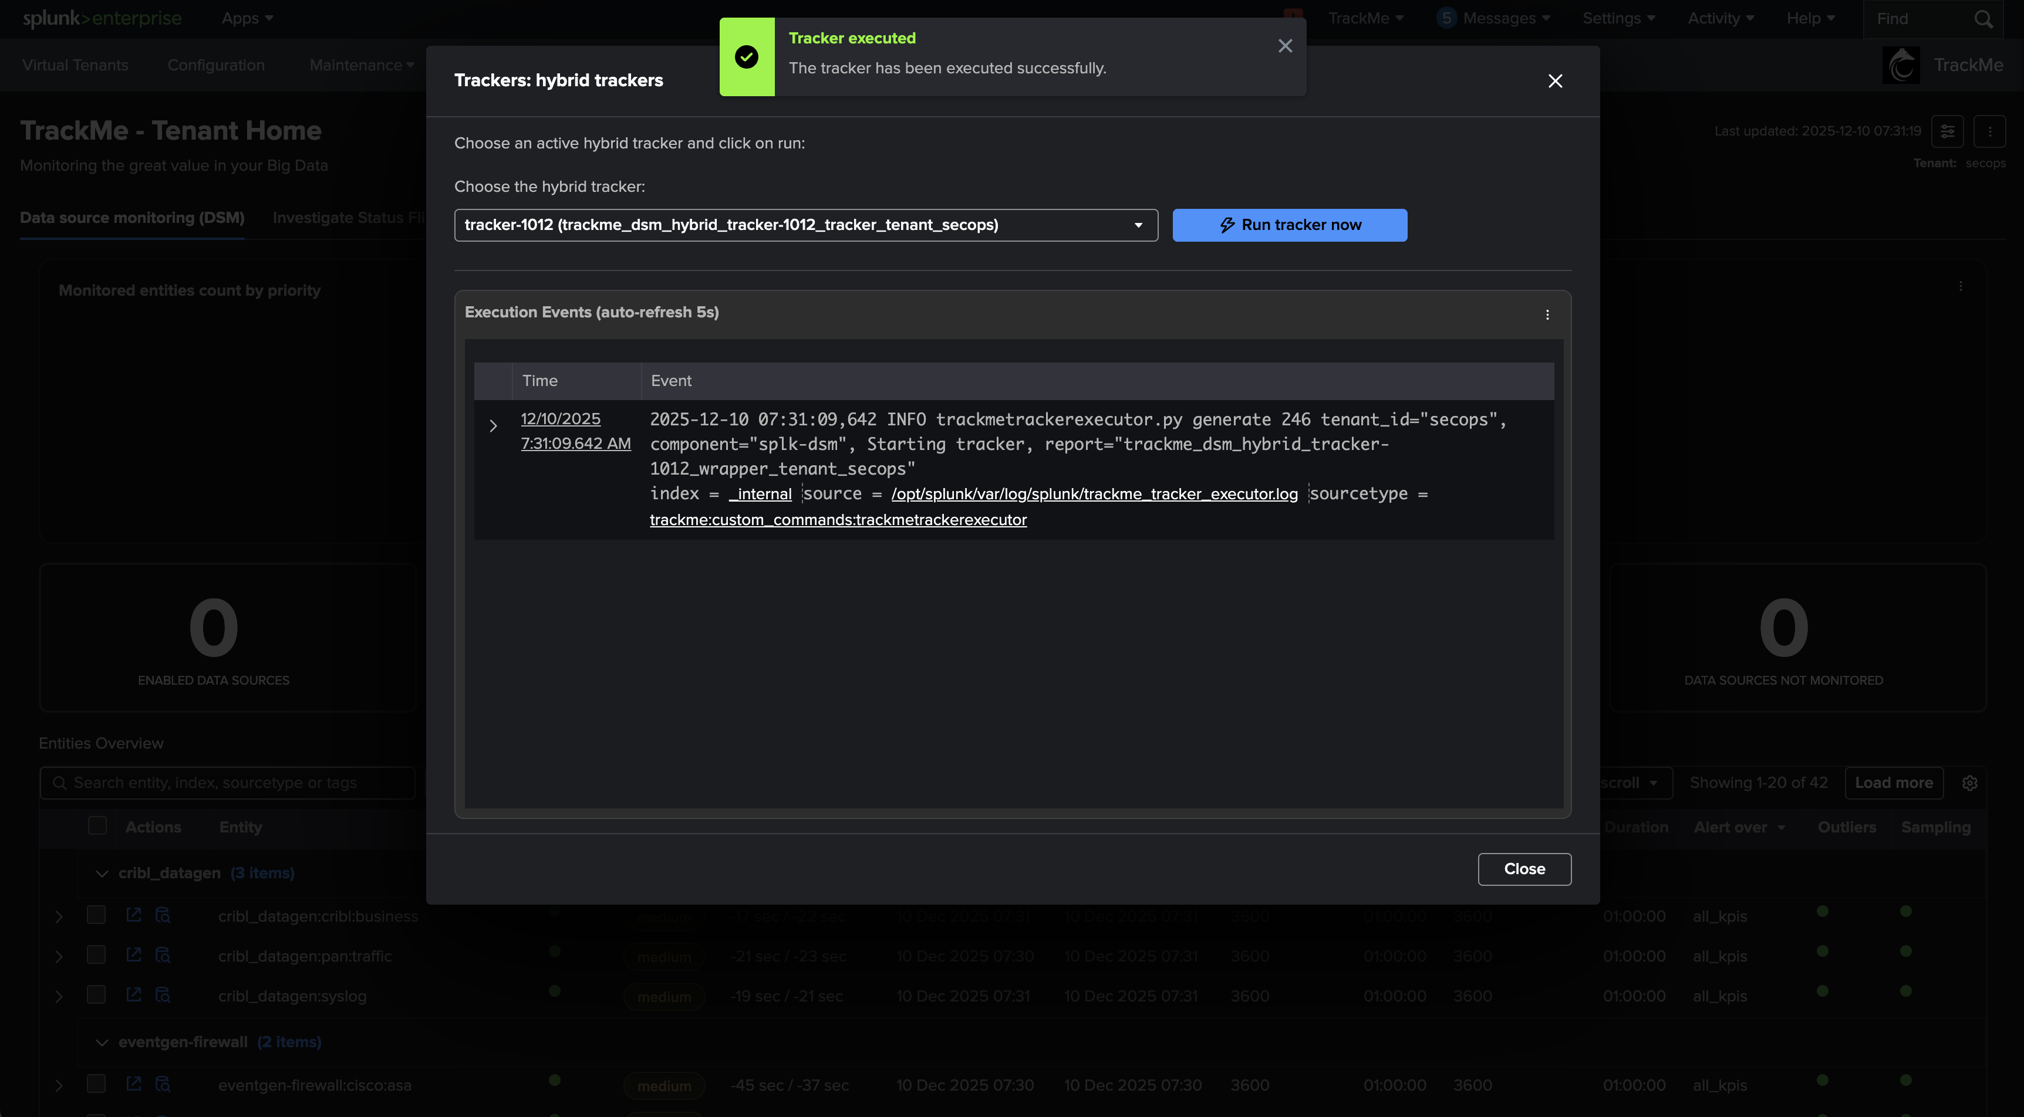2024x1117 pixels.
Task: Open the top-right vertical dots menu
Action: pos(1989,131)
